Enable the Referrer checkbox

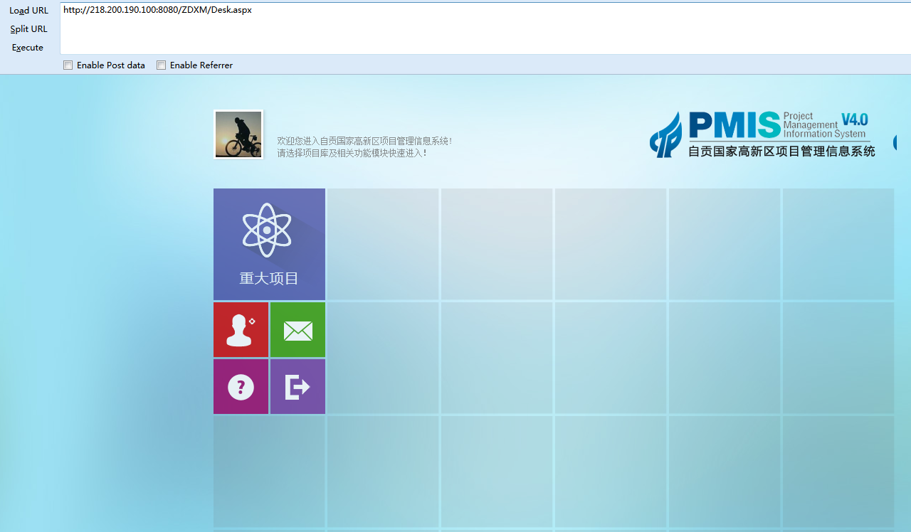161,65
